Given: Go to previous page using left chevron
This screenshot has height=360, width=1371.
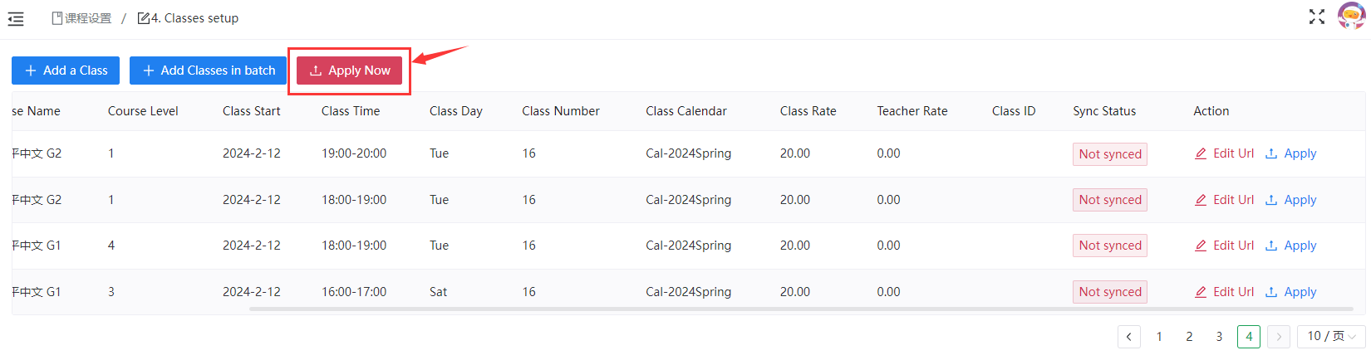Looking at the screenshot, I should (1128, 337).
